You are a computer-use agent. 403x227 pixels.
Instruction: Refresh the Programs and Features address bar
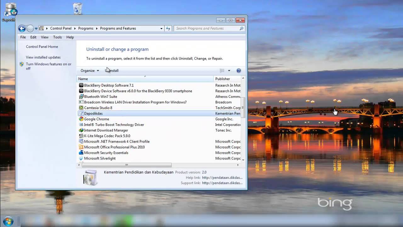coord(168,28)
